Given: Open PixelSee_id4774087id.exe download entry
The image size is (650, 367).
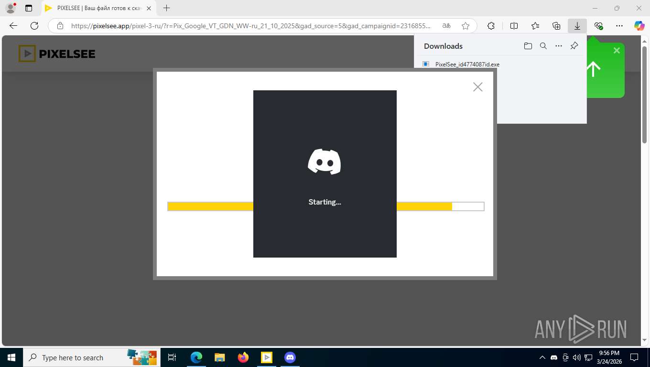Looking at the screenshot, I should 467,64.
